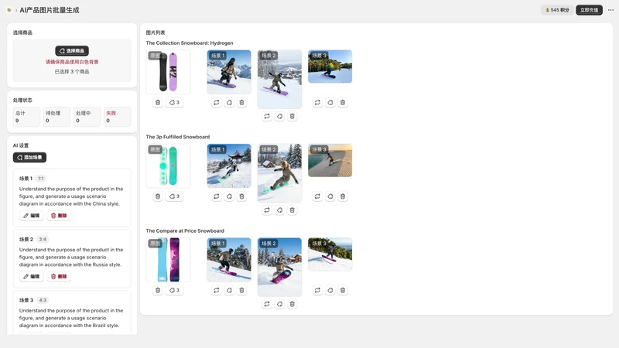Delete Compare at Price Snowboard 场景 3 image

(343, 291)
